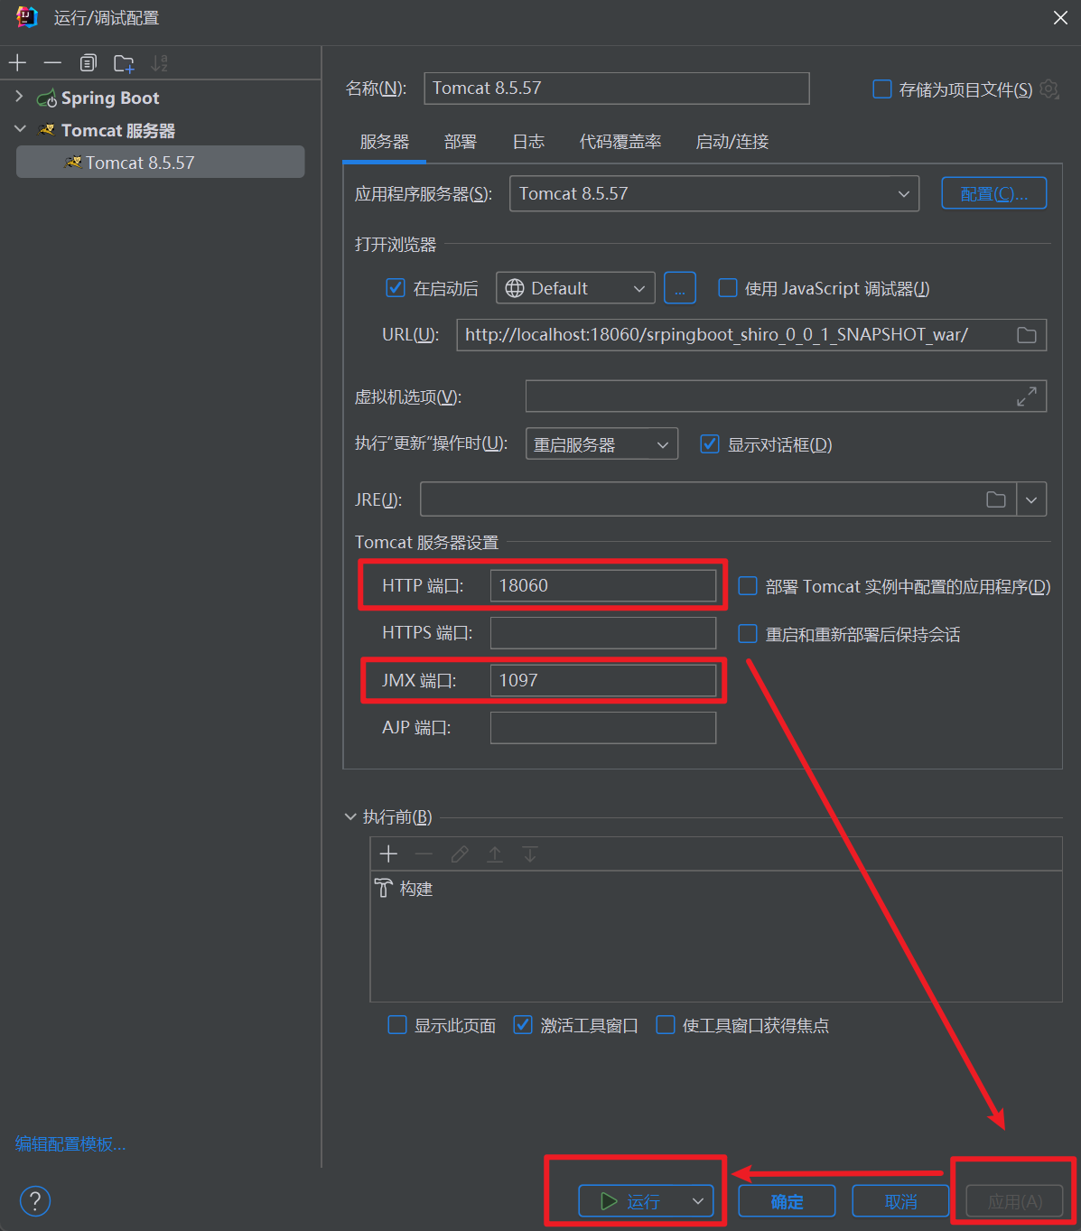Expand the Spring Boot tree node
The height and width of the screenshot is (1231, 1081).
click(x=19, y=97)
